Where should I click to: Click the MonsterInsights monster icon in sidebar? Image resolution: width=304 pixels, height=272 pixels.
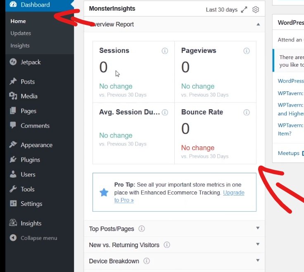(x=13, y=223)
